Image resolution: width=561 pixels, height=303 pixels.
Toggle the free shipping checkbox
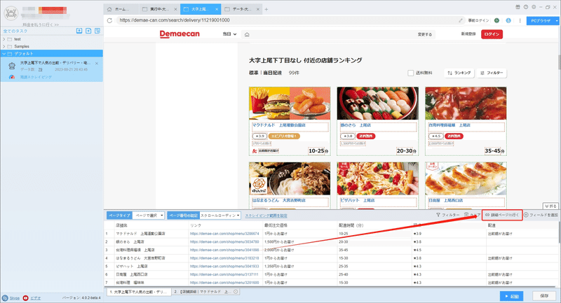click(x=411, y=73)
